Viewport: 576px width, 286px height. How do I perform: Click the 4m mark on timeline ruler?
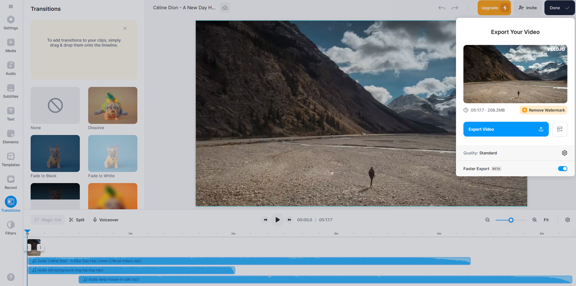tap(439, 233)
